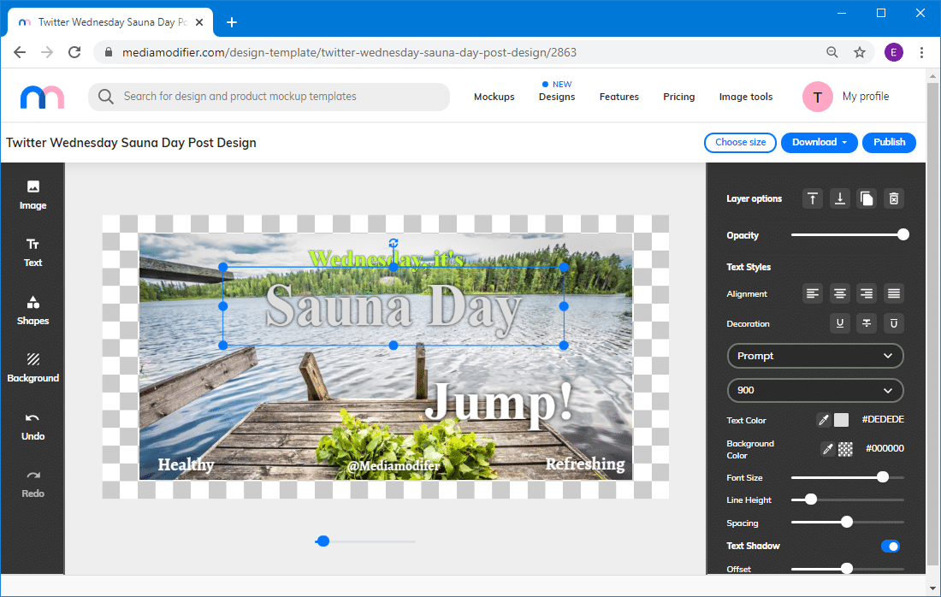
Task: Click the Publish button
Action: coord(889,142)
